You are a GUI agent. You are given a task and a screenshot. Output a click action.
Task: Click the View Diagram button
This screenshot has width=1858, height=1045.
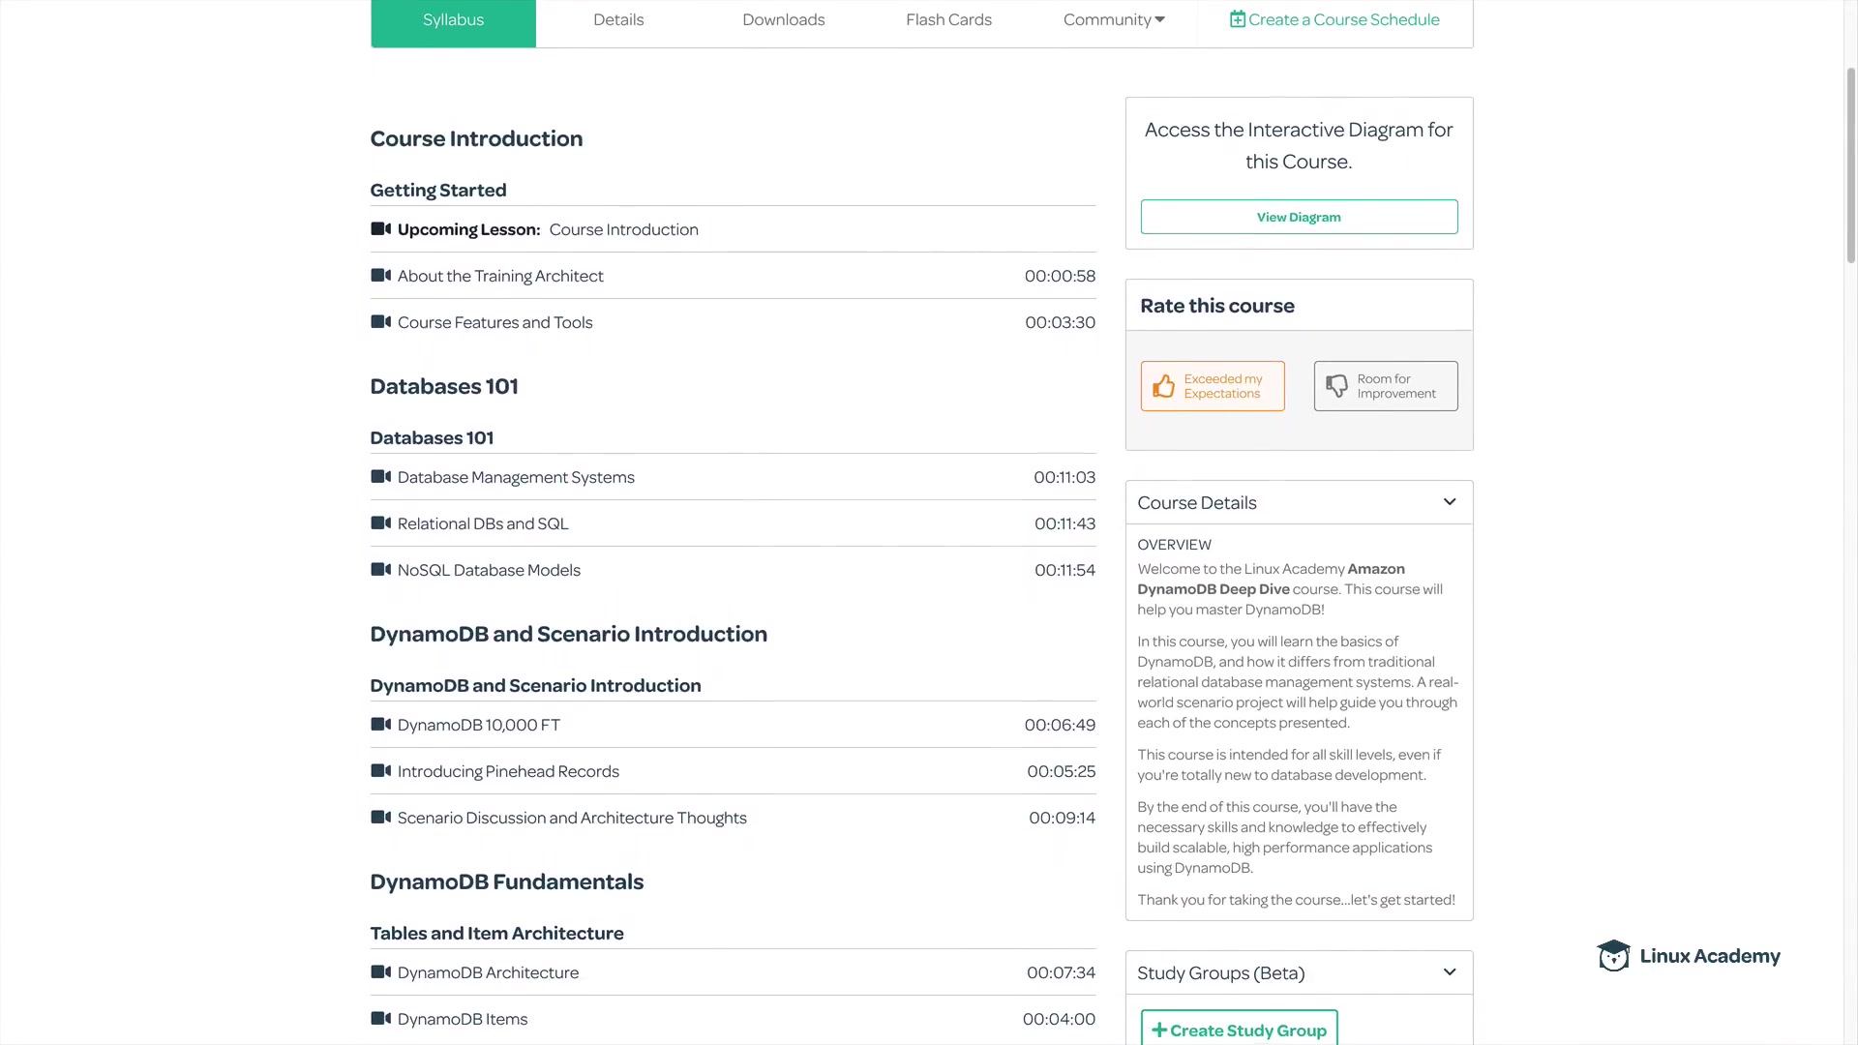pos(1299,217)
